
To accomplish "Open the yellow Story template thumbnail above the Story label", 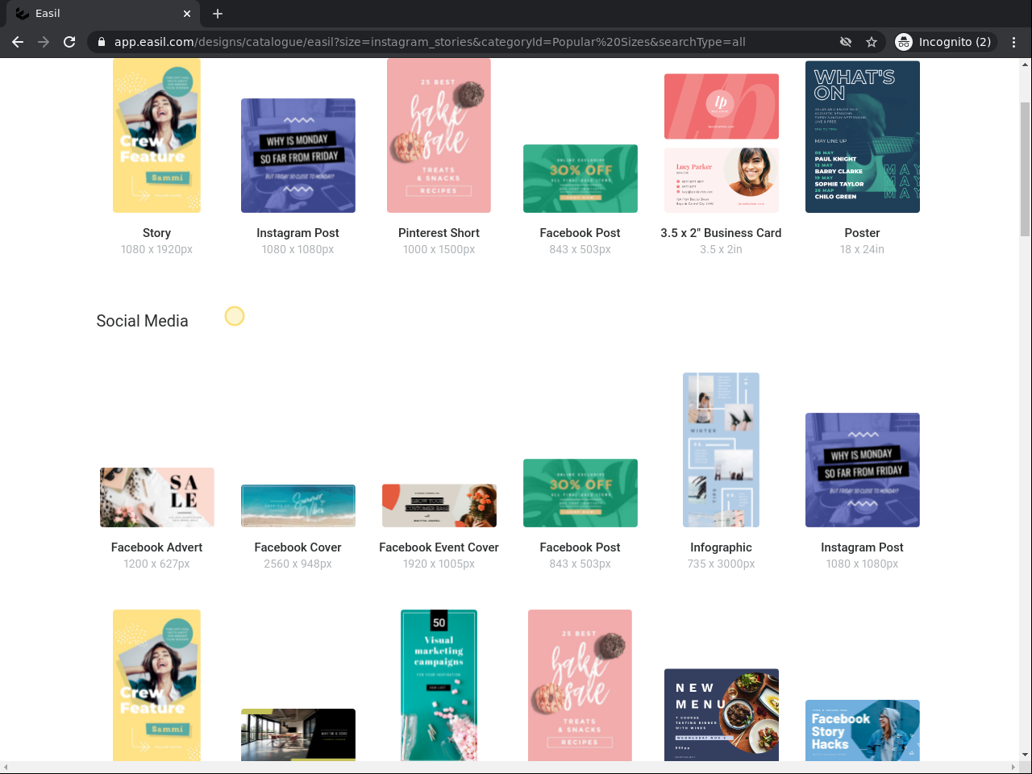I will (156, 135).
